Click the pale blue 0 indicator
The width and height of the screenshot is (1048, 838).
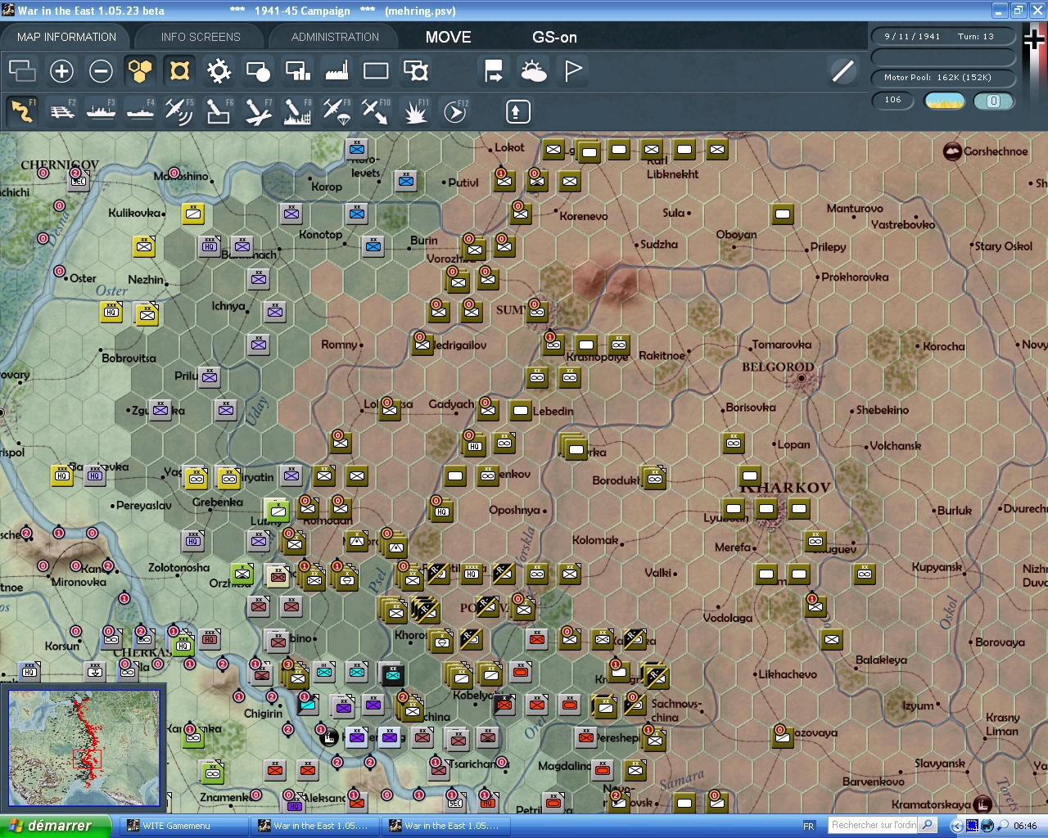click(x=994, y=101)
